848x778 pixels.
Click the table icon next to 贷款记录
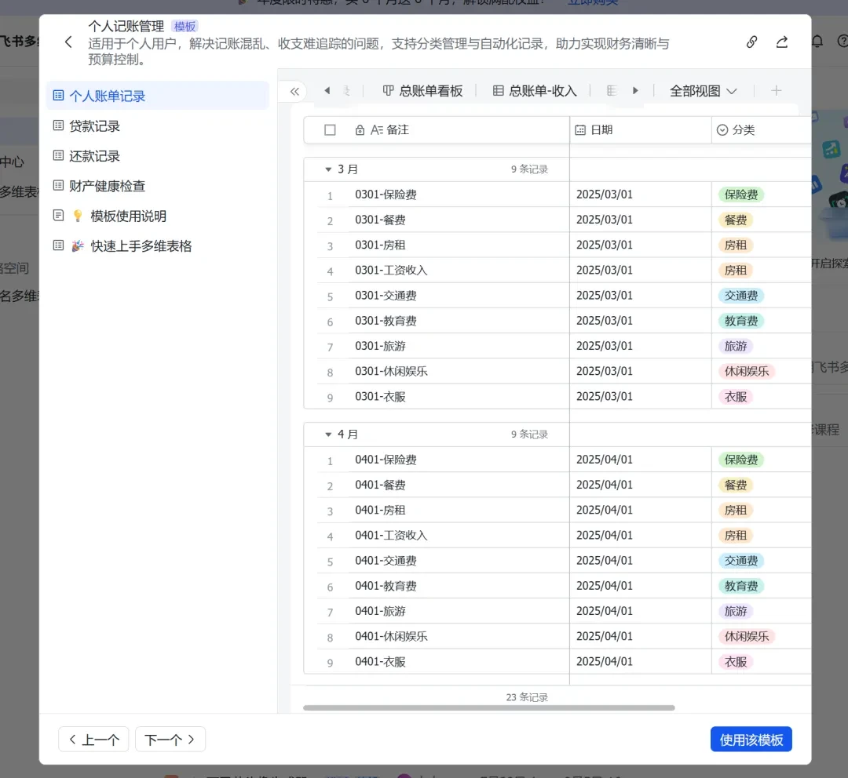pyautogui.click(x=58, y=126)
